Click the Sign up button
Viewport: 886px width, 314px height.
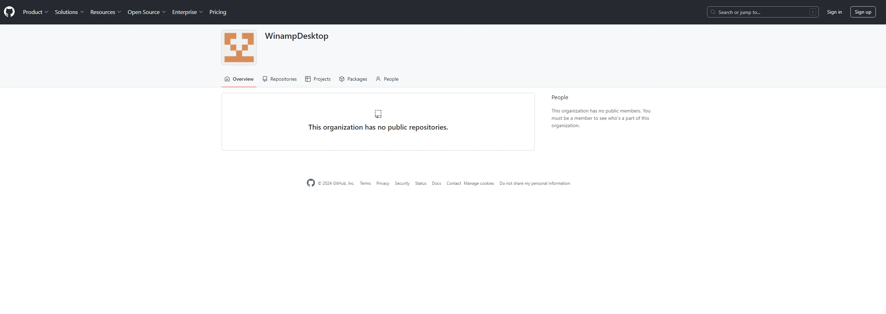pyautogui.click(x=863, y=12)
